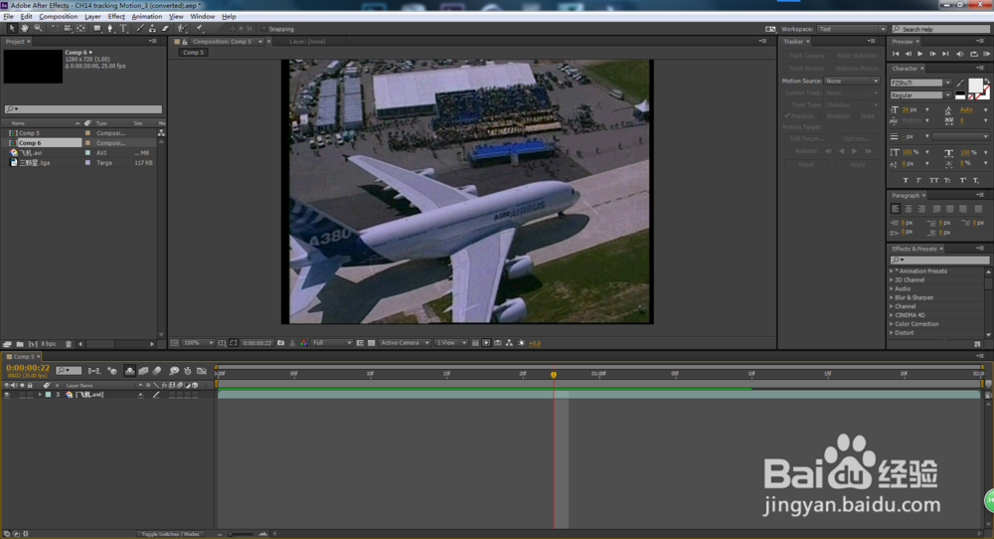Open the Layer menu
Image resolution: width=994 pixels, height=539 pixels.
[x=92, y=17]
